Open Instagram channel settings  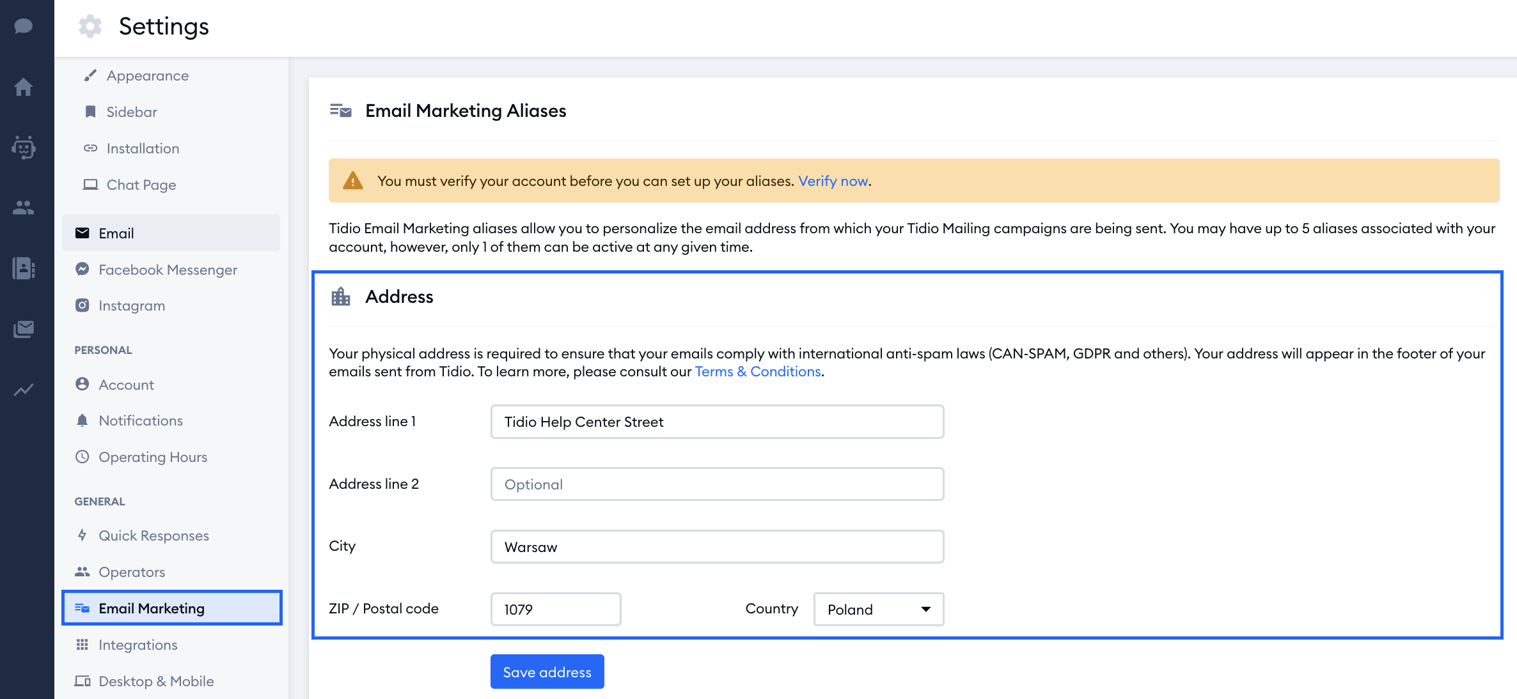132,305
